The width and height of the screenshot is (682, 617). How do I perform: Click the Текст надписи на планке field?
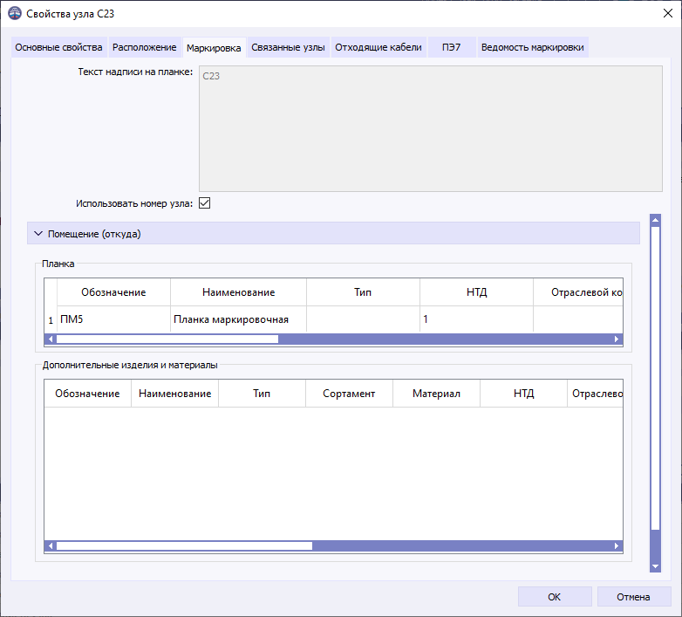point(431,129)
